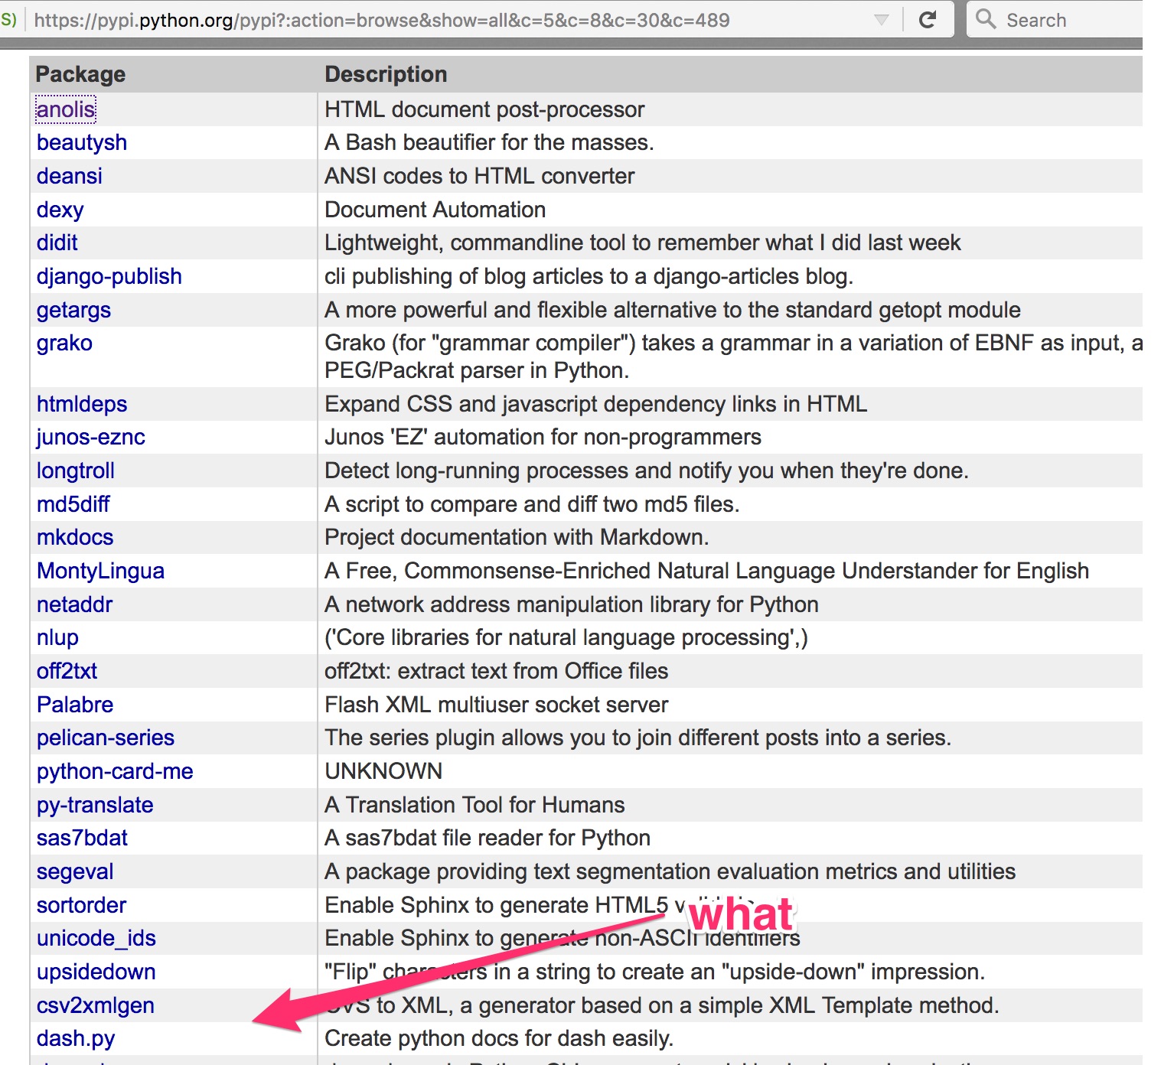
Task: Click 'Expand CSS and javascript dependency links' text
Action: coord(596,404)
